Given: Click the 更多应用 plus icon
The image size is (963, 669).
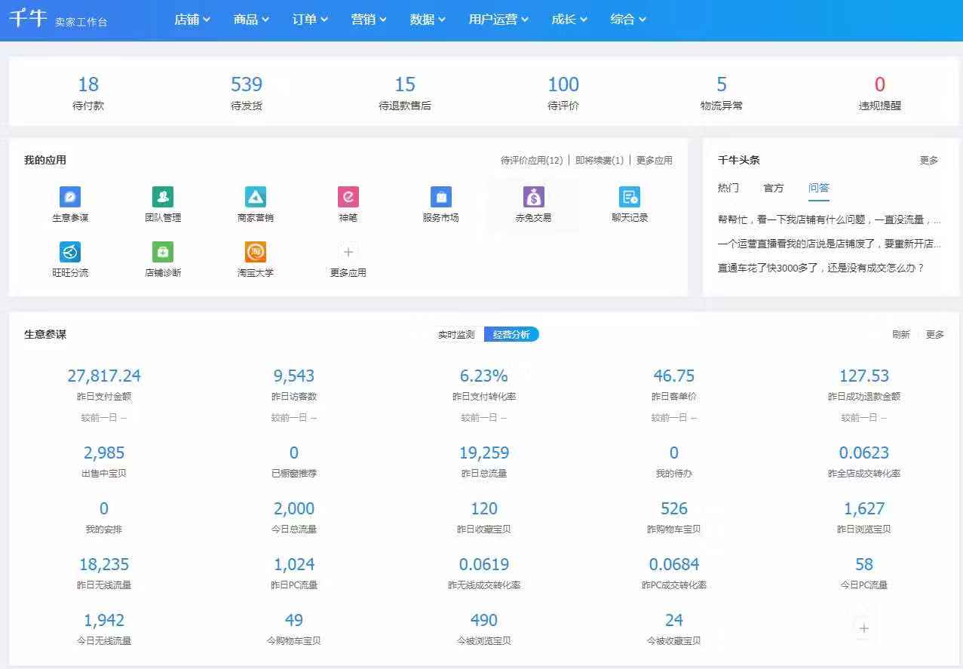Looking at the screenshot, I should click(348, 252).
